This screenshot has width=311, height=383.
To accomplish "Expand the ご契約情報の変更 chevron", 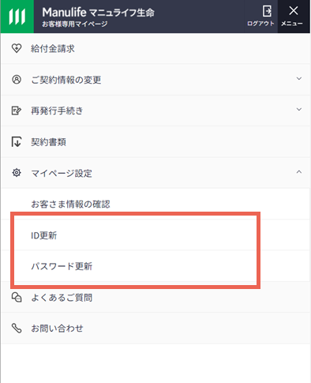I will 299,78.
